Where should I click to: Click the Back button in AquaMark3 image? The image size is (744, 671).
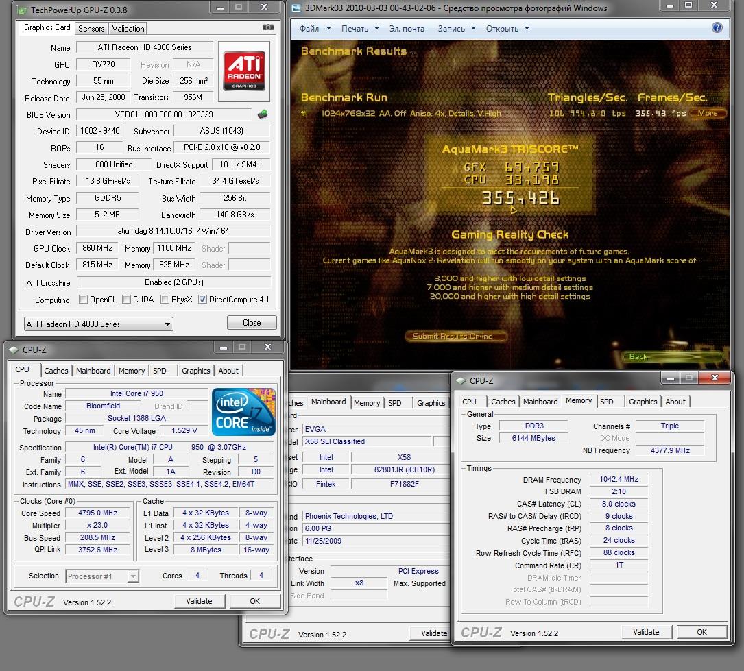pos(672,356)
